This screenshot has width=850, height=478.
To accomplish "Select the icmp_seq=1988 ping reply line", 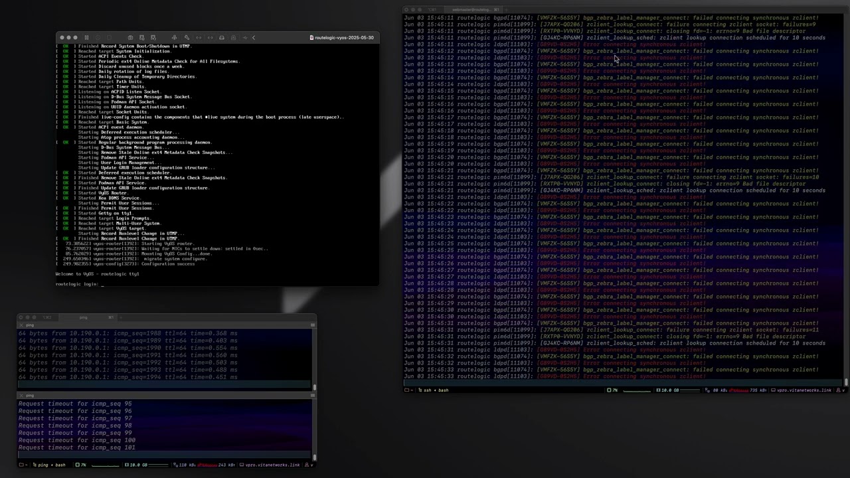I will (127, 334).
